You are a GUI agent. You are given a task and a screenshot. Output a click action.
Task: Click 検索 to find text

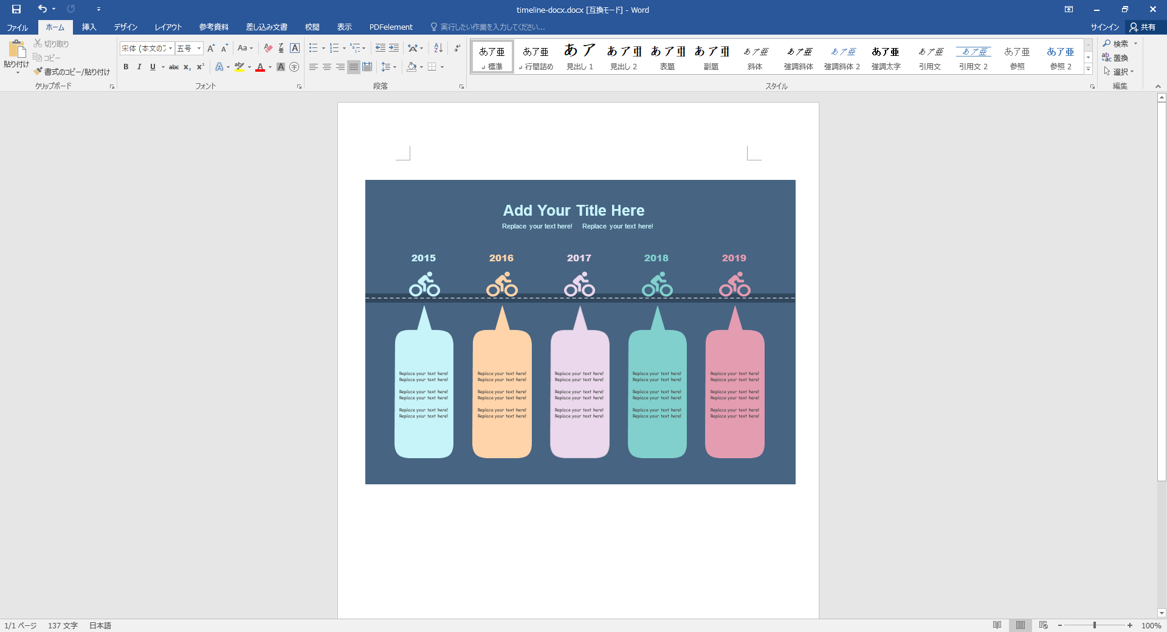(1116, 44)
